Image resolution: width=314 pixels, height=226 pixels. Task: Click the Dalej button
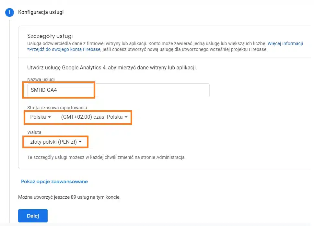click(33, 216)
